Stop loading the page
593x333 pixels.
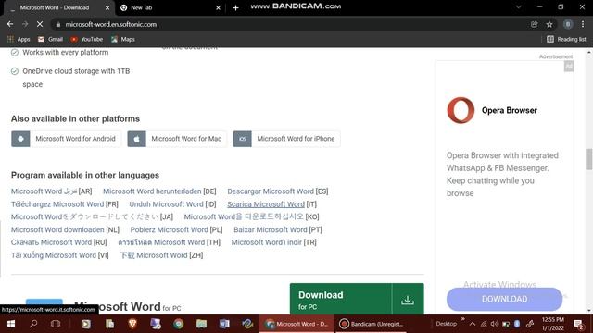(40, 24)
